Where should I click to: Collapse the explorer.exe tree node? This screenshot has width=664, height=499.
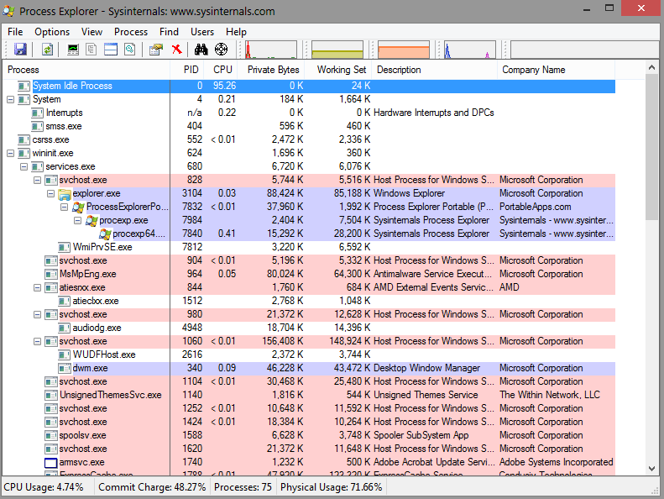(x=51, y=194)
